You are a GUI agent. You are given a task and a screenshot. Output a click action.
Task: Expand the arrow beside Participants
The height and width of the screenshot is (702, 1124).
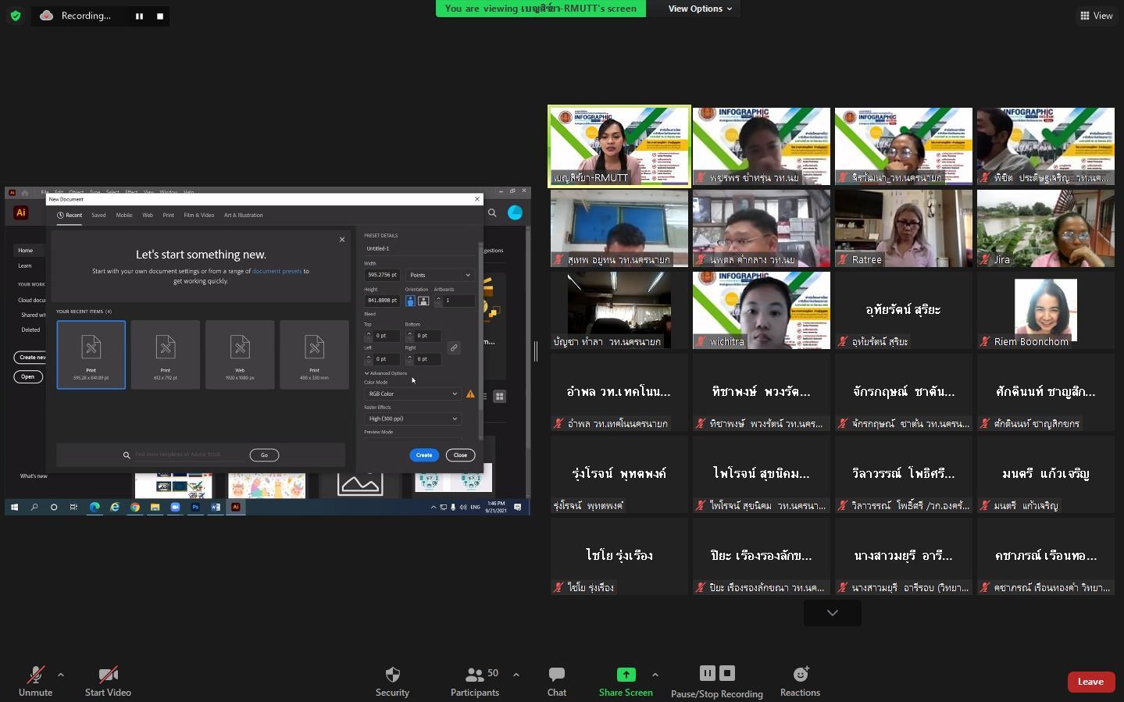516,675
